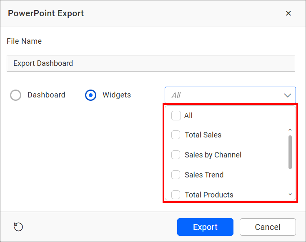Click the Total Products label text
The image size is (306, 242).
tap(209, 195)
